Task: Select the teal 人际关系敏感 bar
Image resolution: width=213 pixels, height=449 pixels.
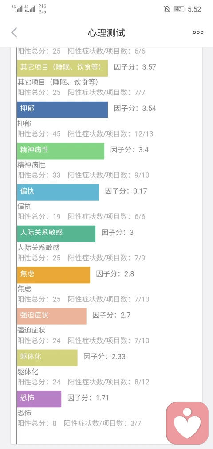Action: pyautogui.click(x=56, y=234)
